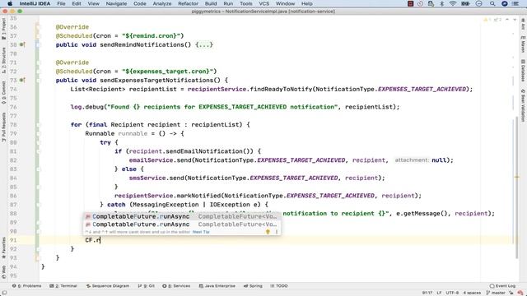Image resolution: width=527 pixels, height=296 pixels.
Task: Open the IntelliJ IDEA application menu
Action: pyautogui.click(x=35, y=3)
